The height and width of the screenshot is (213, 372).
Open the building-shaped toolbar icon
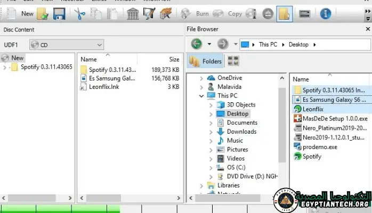point(133,14)
